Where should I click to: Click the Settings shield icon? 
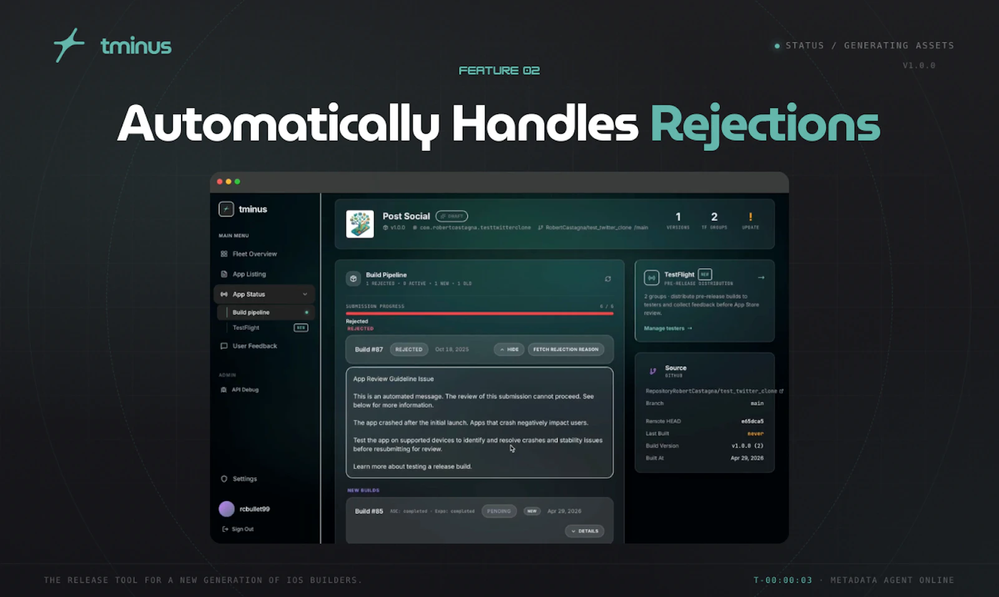click(x=224, y=479)
